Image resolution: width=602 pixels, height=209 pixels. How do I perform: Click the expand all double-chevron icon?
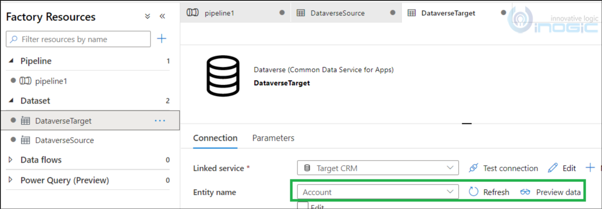(x=147, y=16)
